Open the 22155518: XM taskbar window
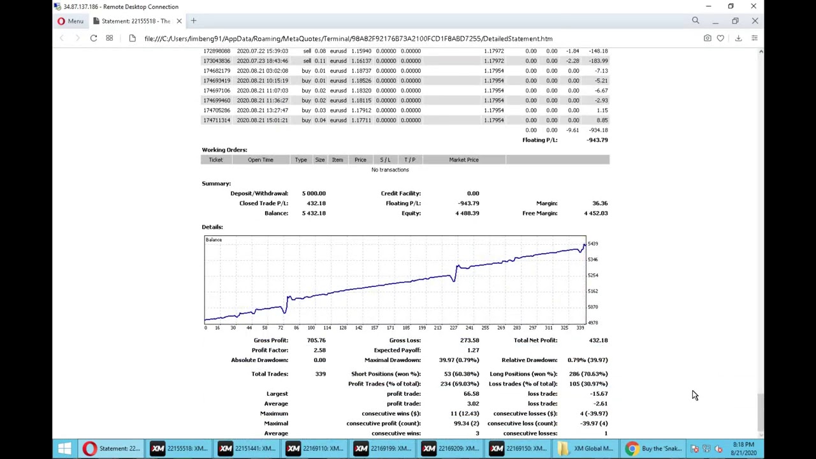816x459 pixels. [180, 449]
